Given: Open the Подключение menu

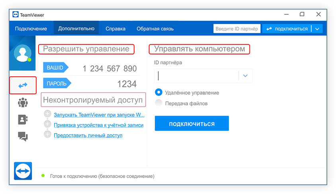Looking at the screenshot, I should (x=31, y=29).
